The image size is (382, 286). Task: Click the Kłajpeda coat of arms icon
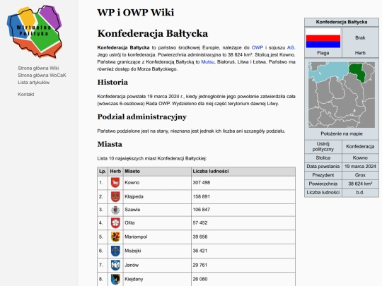115,197
